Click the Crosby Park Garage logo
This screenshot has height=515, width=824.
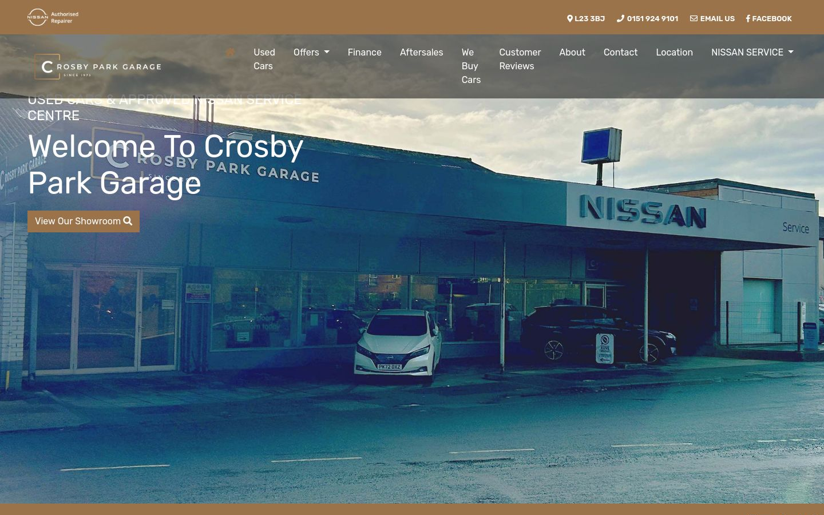[x=98, y=66]
